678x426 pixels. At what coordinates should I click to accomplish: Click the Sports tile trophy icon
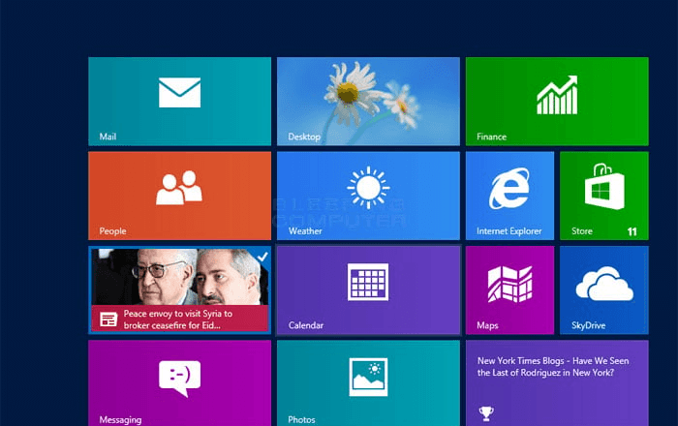tap(486, 413)
